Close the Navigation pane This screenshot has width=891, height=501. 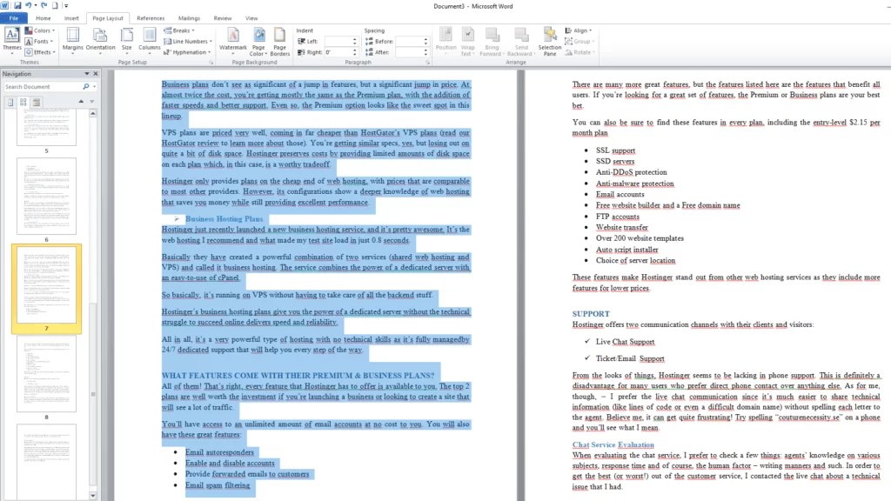coord(96,74)
